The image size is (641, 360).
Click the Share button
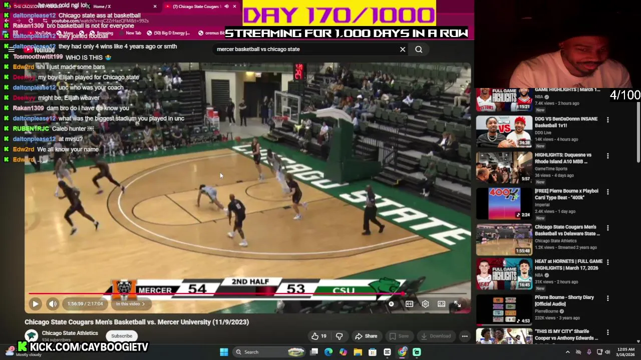coord(366,336)
